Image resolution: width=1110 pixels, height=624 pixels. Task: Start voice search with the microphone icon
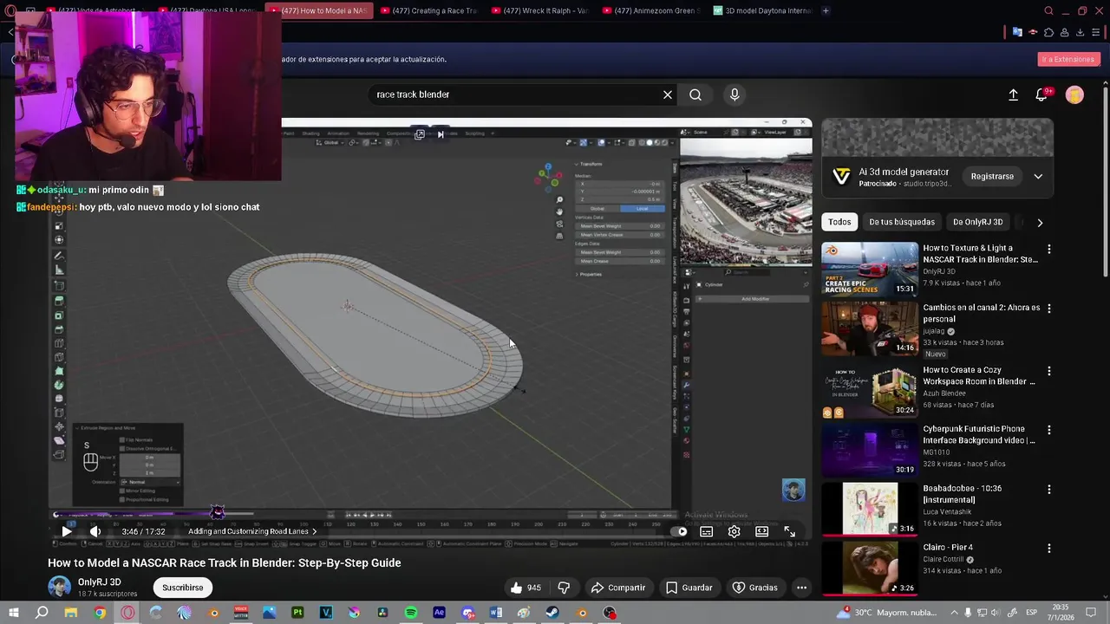point(735,94)
